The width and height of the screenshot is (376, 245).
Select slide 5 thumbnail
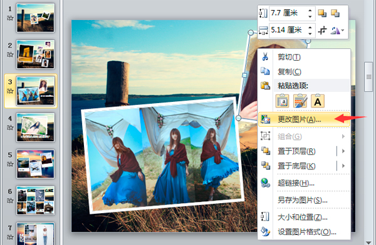[x=36, y=164]
